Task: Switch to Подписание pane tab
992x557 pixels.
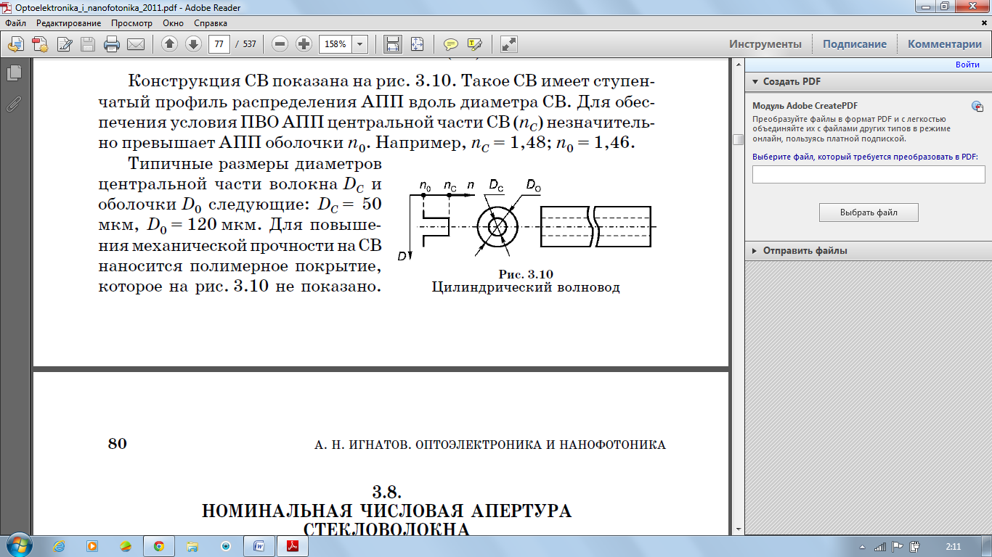Action: tap(855, 44)
